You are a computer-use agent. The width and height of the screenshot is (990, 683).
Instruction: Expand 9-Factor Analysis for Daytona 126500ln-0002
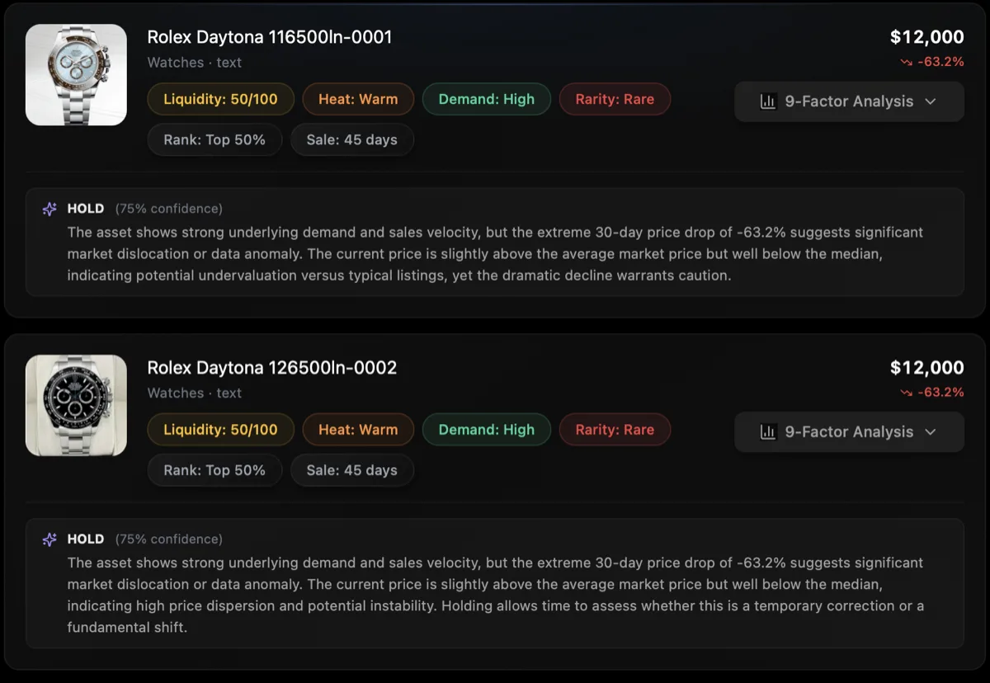click(x=849, y=432)
